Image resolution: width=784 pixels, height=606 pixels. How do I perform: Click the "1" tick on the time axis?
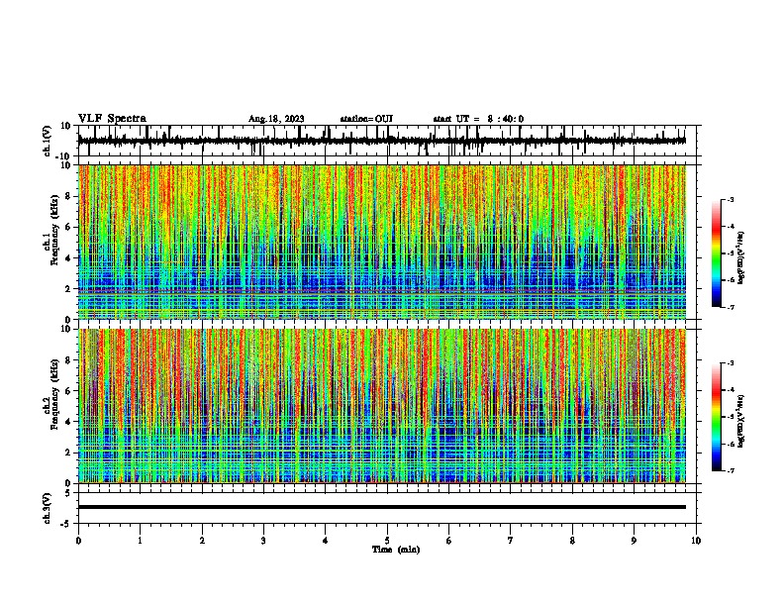(x=140, y=541)
